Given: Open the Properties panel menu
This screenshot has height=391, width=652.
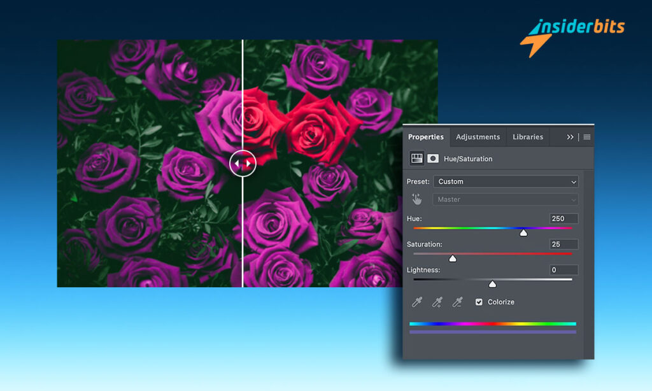Looking at the screenshot, I should [x=586, y=136].
